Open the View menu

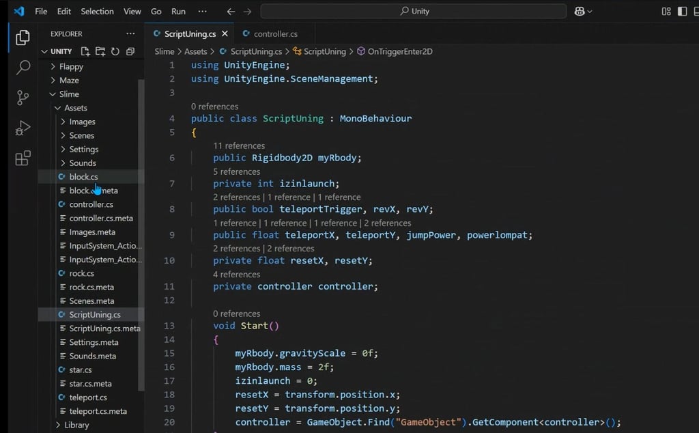[132, 11]
